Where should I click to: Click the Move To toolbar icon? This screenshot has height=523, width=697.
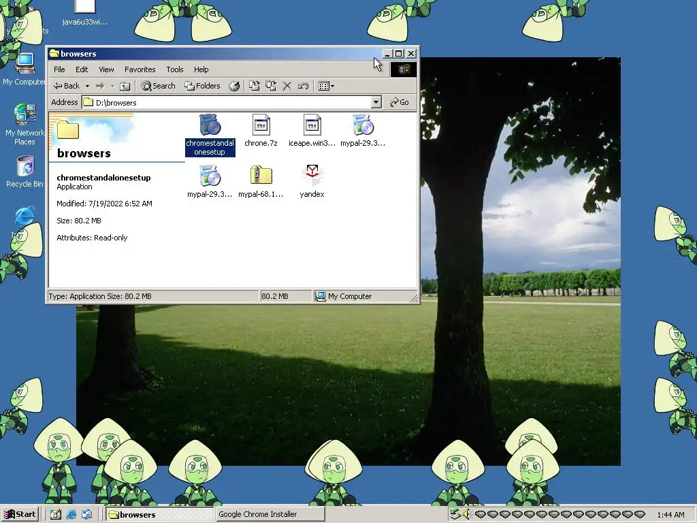(x=255, y=86)
